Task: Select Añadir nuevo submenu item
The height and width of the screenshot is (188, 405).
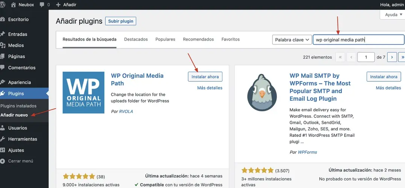Action: [x=14, y=115]
